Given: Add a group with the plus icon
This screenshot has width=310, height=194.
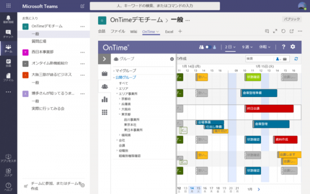Looking at the screenshot, I should click(172, 59).
